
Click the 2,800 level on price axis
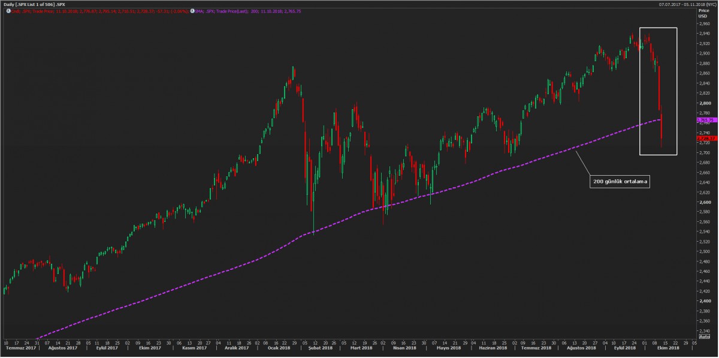[x=704, y=103]
